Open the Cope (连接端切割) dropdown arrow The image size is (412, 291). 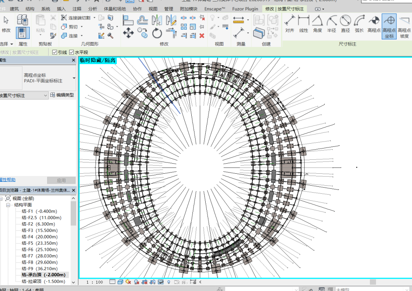pyautogui.click(x=94, y=18)
